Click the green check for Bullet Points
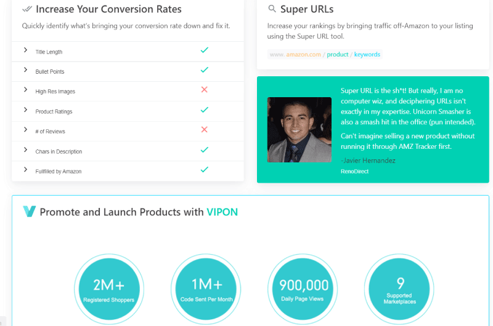 tap(205, 70)
